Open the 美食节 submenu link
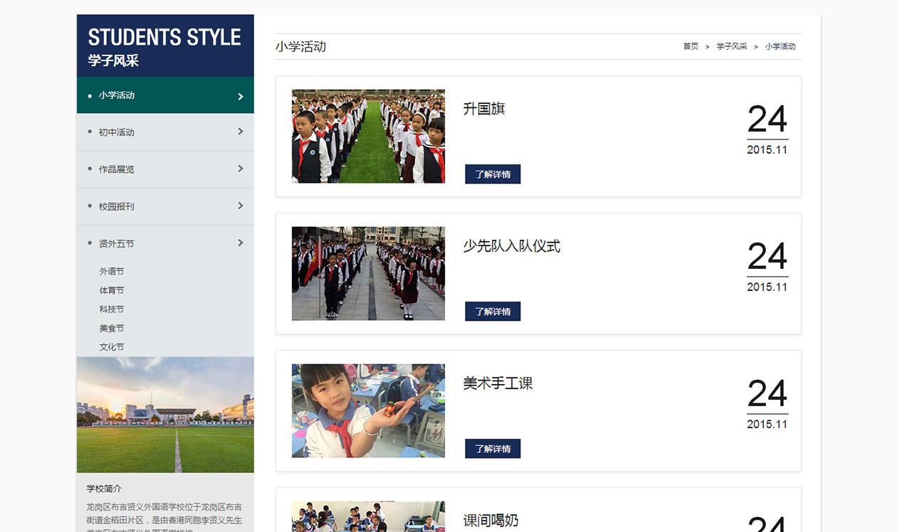This screenshot has height=532, width=897. pos(112,329)
